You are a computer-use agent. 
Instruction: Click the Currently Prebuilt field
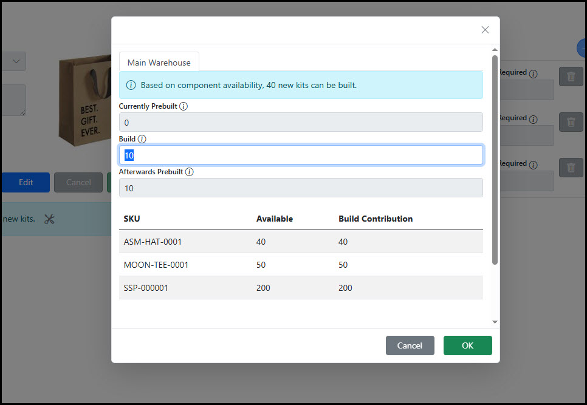point(301,122)
